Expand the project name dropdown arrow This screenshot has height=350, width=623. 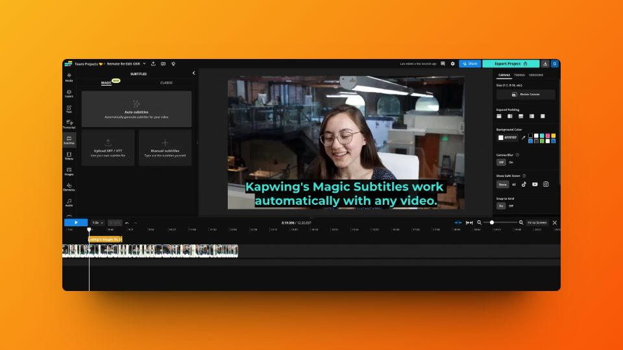point(144,64)
